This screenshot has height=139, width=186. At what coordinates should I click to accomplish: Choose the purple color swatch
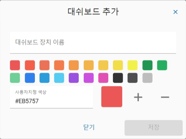click(x=74, y=78)
